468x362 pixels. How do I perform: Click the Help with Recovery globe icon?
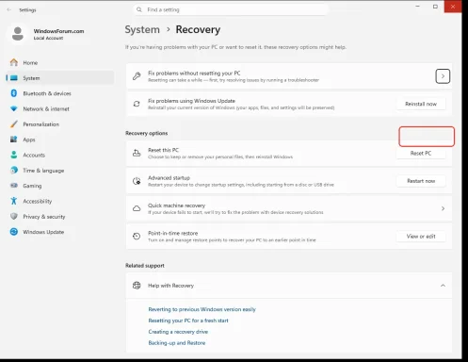137,286
